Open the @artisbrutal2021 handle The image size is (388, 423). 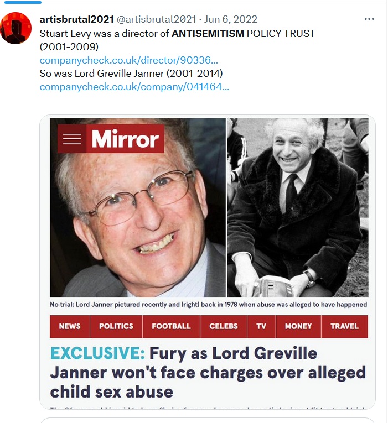point(156,19)
